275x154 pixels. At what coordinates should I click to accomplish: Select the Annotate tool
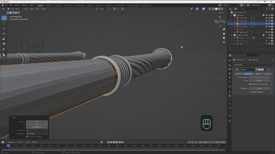[4, 50]
